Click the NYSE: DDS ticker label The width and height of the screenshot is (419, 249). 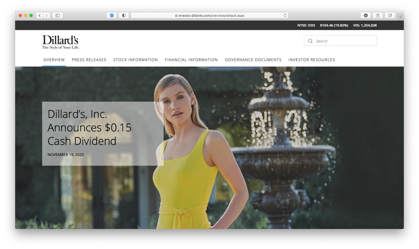point(306,25)
